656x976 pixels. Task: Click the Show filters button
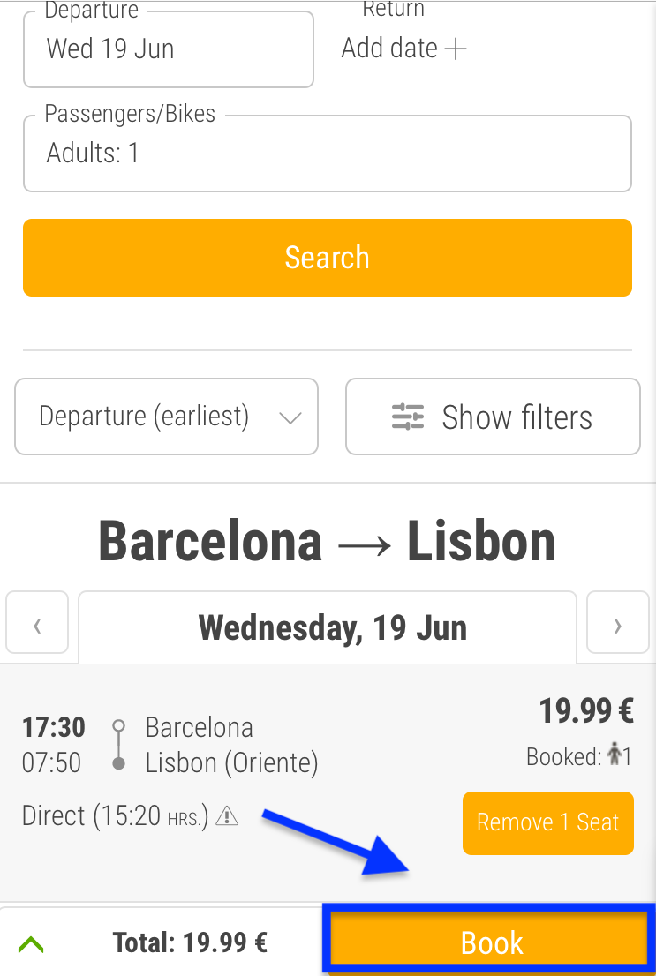point(493,417)
